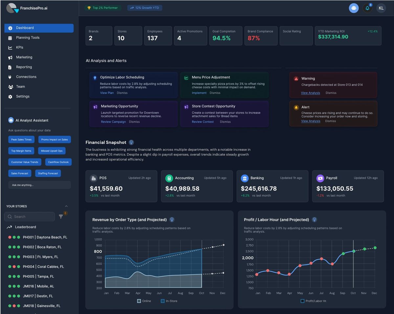The image size is (394, 314).
Task: Click the Brand Compliance 87% card
Action: 261,36
